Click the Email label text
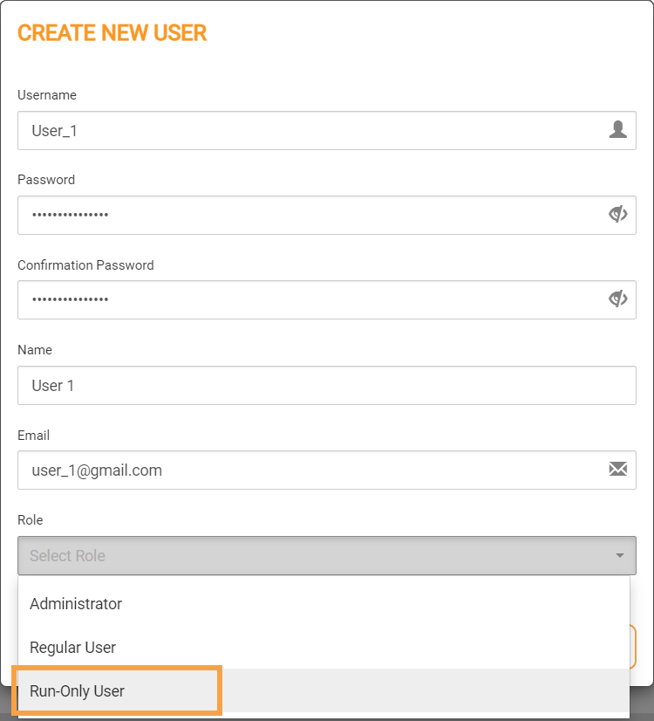Screen dimensions: 654x721 pos(34,435)
